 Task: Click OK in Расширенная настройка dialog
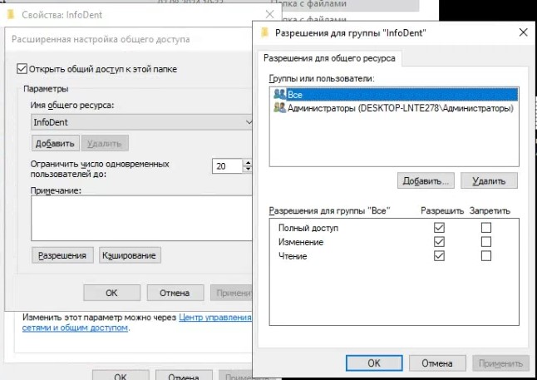(x=111, y=293)
